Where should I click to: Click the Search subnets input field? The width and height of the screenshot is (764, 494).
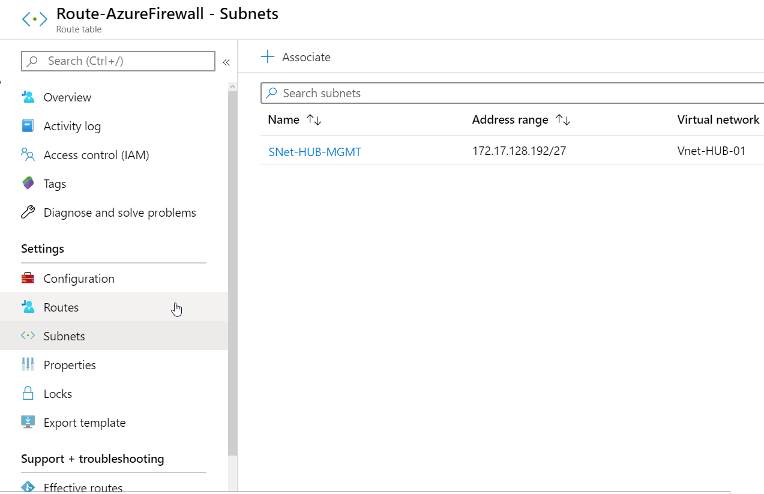click(x=513, y=93)
